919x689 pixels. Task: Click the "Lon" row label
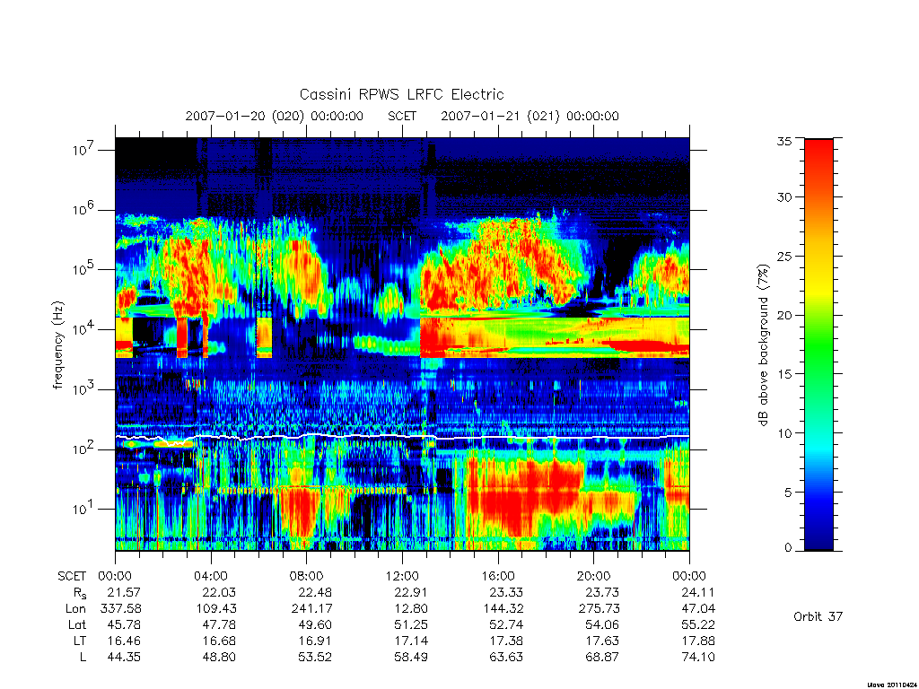click(75, 609)
